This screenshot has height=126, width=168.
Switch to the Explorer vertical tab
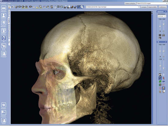point(9,21)
